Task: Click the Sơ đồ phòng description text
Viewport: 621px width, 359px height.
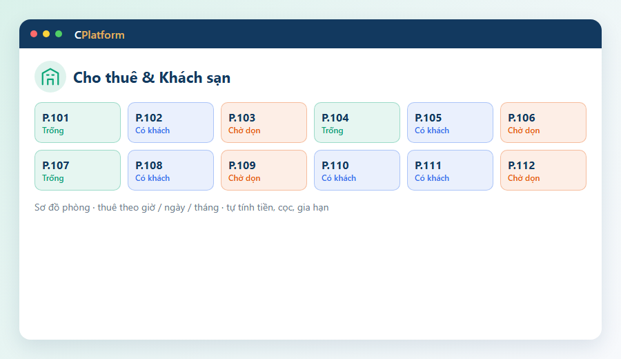Action: (181, 208)
